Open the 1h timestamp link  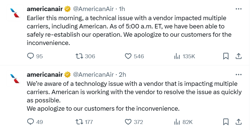[x=122, y=9]
